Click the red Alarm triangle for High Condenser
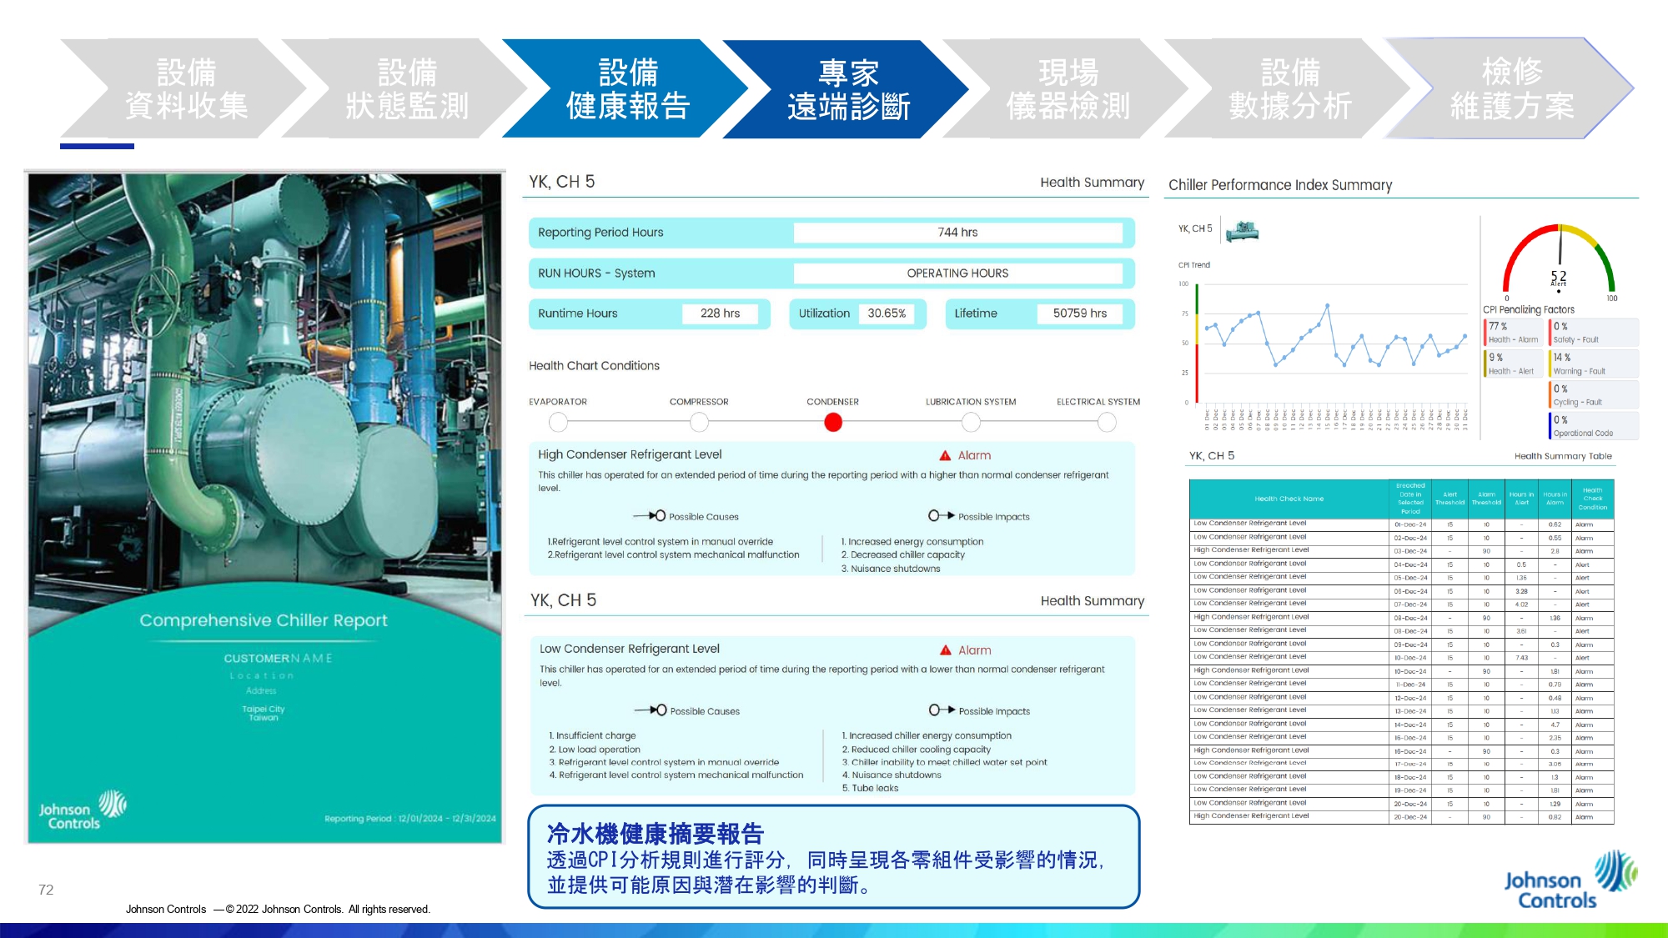 click(945, 455)
